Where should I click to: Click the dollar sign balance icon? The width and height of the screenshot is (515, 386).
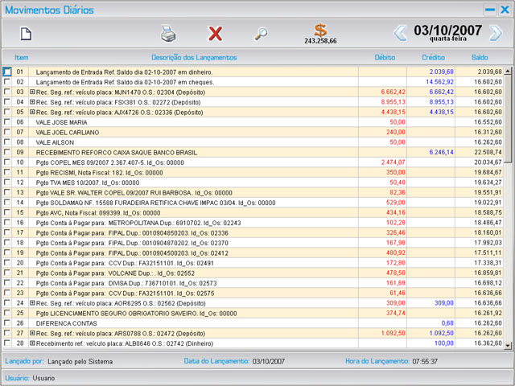320,31
